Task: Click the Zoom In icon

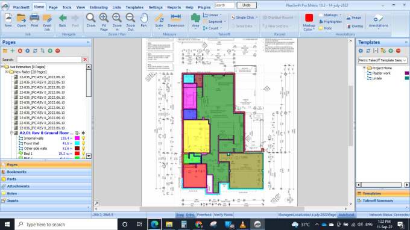Action: click(117, 22)
